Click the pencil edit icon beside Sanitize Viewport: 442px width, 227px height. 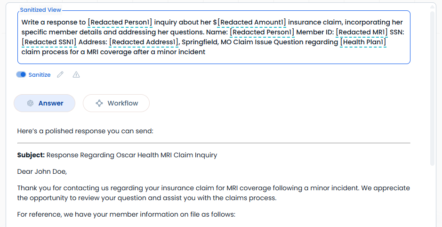(60, 74)
